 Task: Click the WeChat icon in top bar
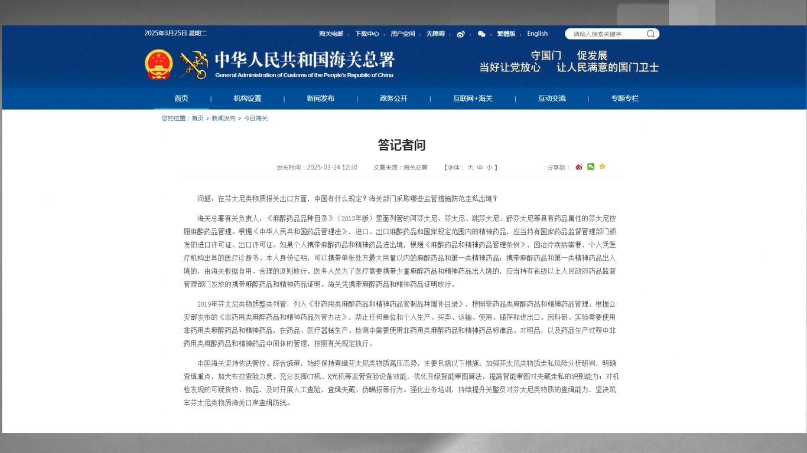click(x=481, y=34)
